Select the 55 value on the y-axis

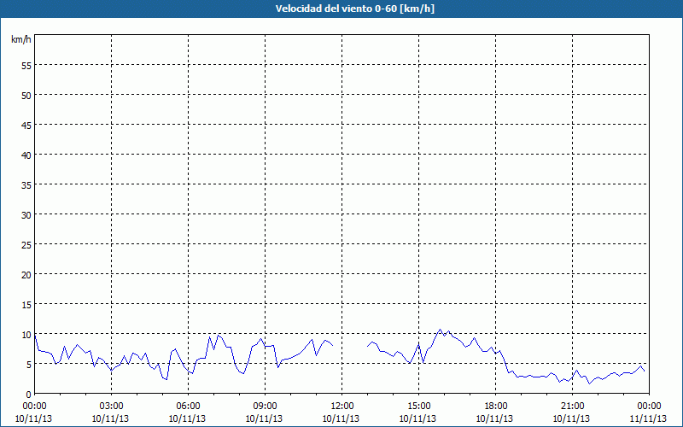click(x=26, y=65)
